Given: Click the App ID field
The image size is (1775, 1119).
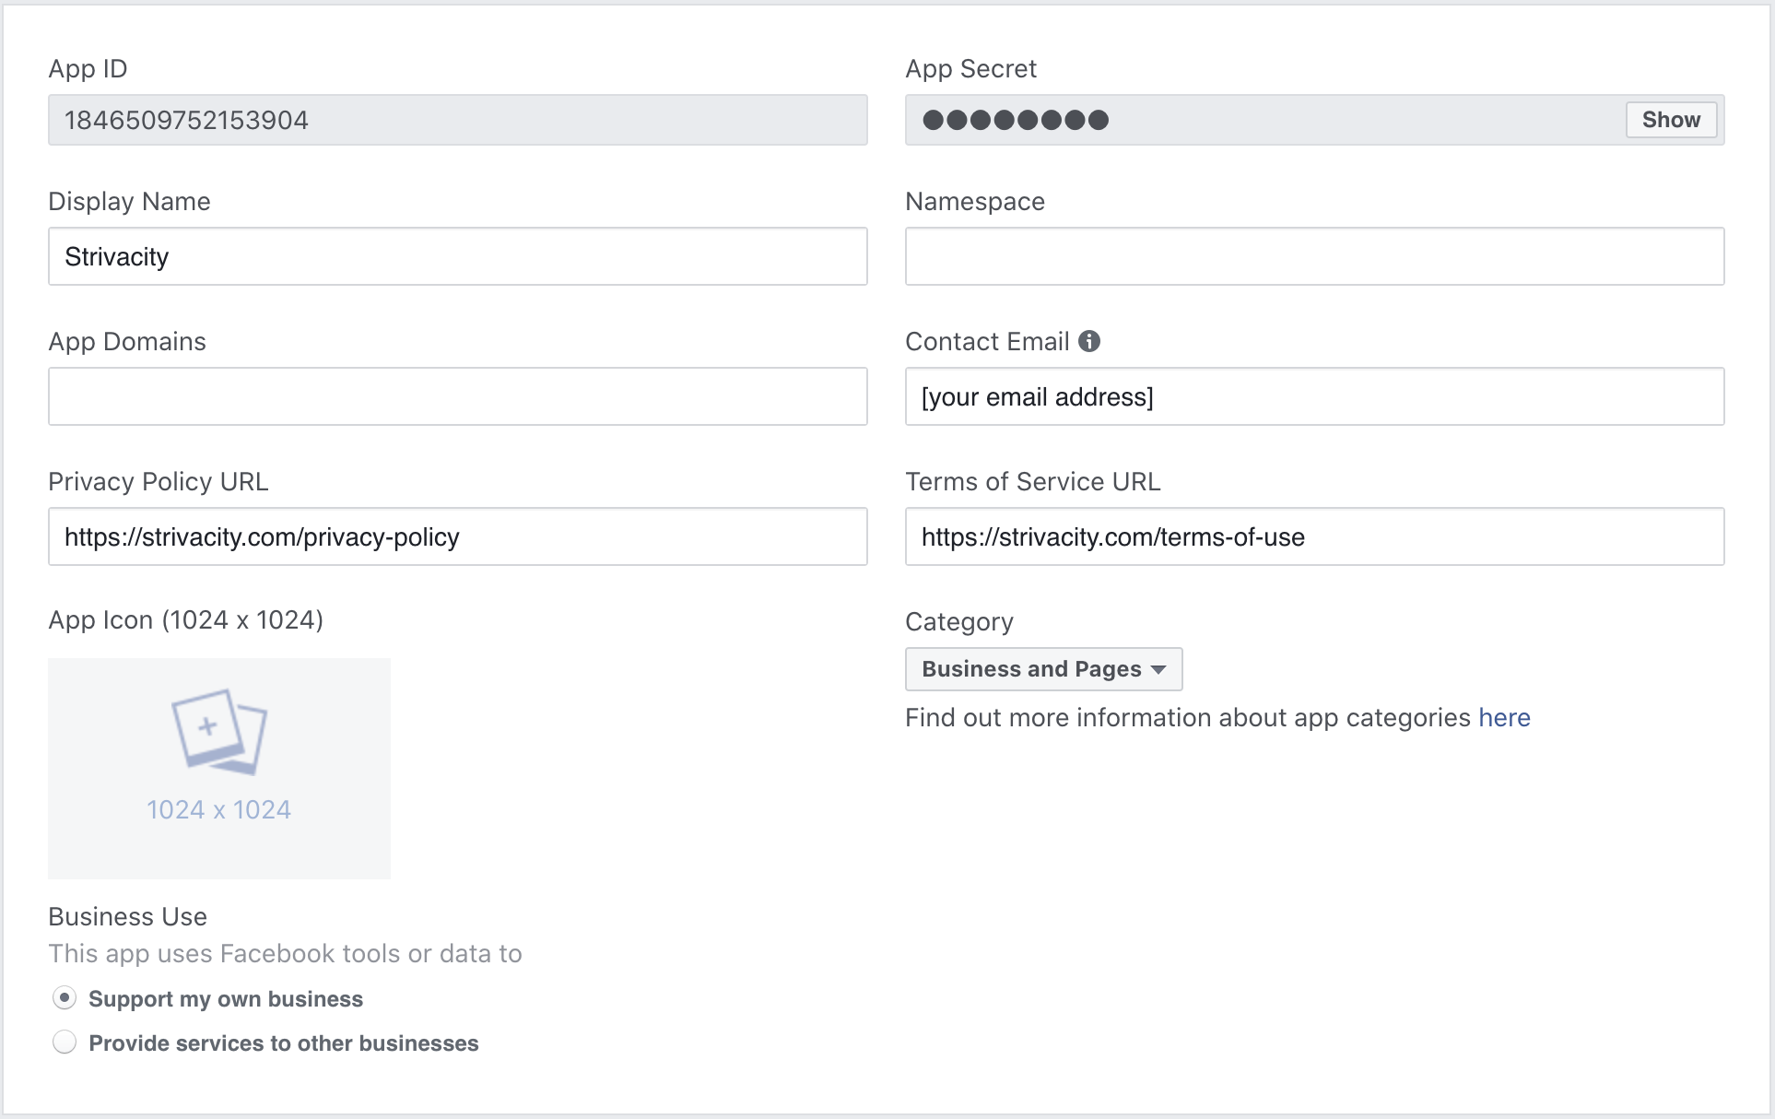Looking at the screenshot, I should click(x=457, y=120).
